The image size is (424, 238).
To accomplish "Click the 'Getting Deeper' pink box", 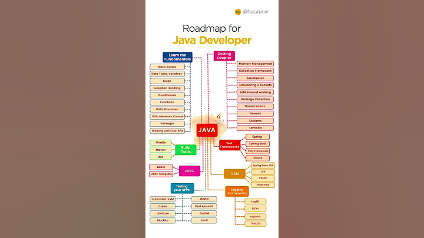I will pos(224,56).
